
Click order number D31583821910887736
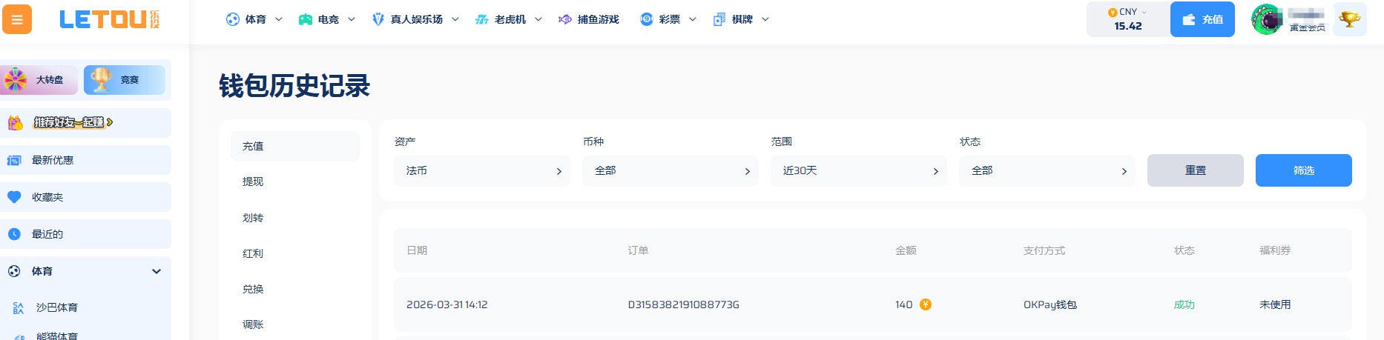(x=683, y=304)
